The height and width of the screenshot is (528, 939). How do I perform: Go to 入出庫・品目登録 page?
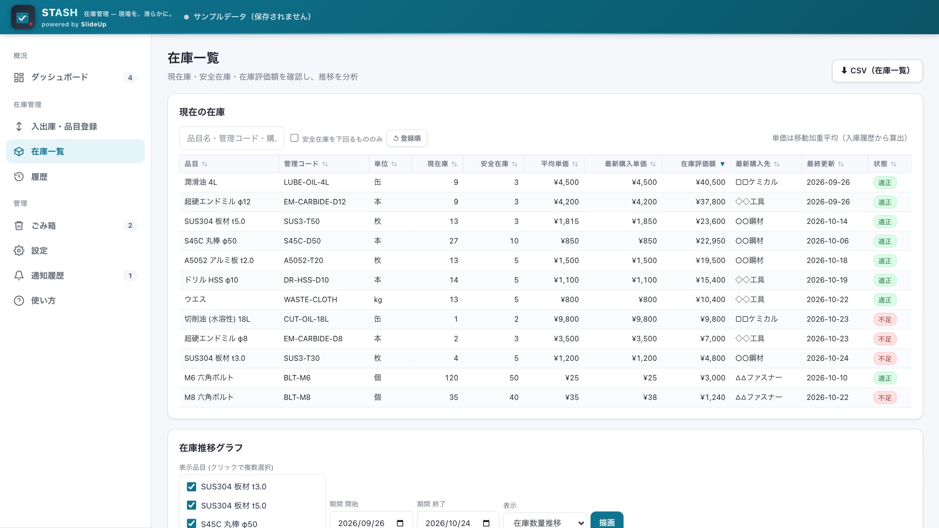(x=75, y=127)
